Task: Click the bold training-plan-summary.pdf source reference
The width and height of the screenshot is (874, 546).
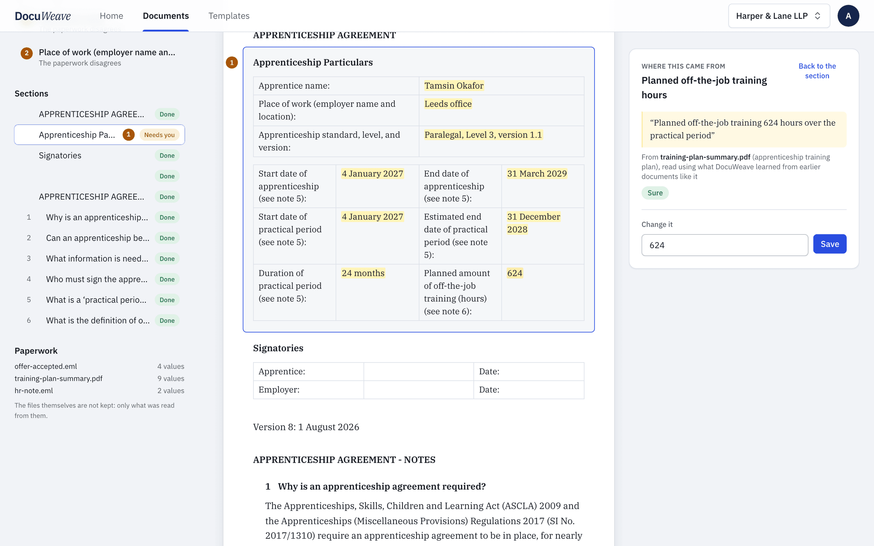Action: [705, 157]
